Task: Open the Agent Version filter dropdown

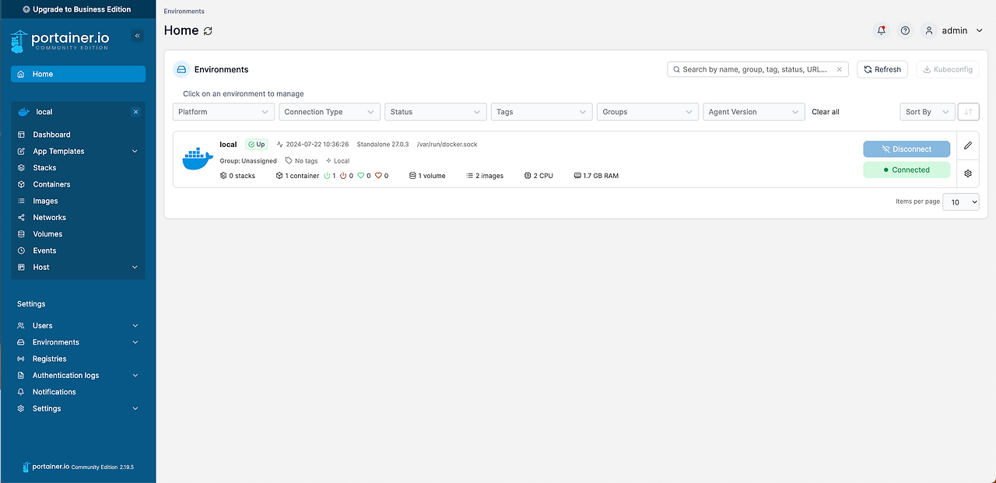Action: click(x=754, y=112)
